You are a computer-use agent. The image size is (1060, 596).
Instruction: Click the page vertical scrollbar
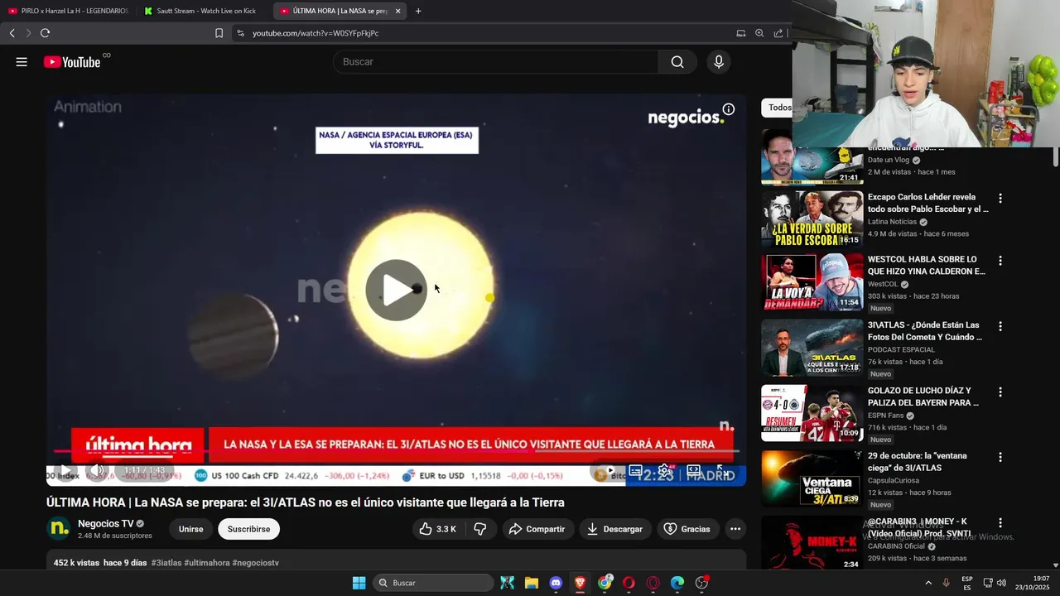click(x=1056, y=157)
